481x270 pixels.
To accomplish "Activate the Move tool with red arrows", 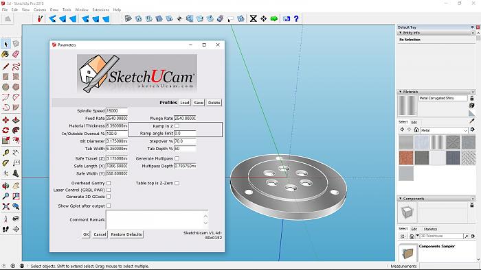I will (x=5, y=120).
